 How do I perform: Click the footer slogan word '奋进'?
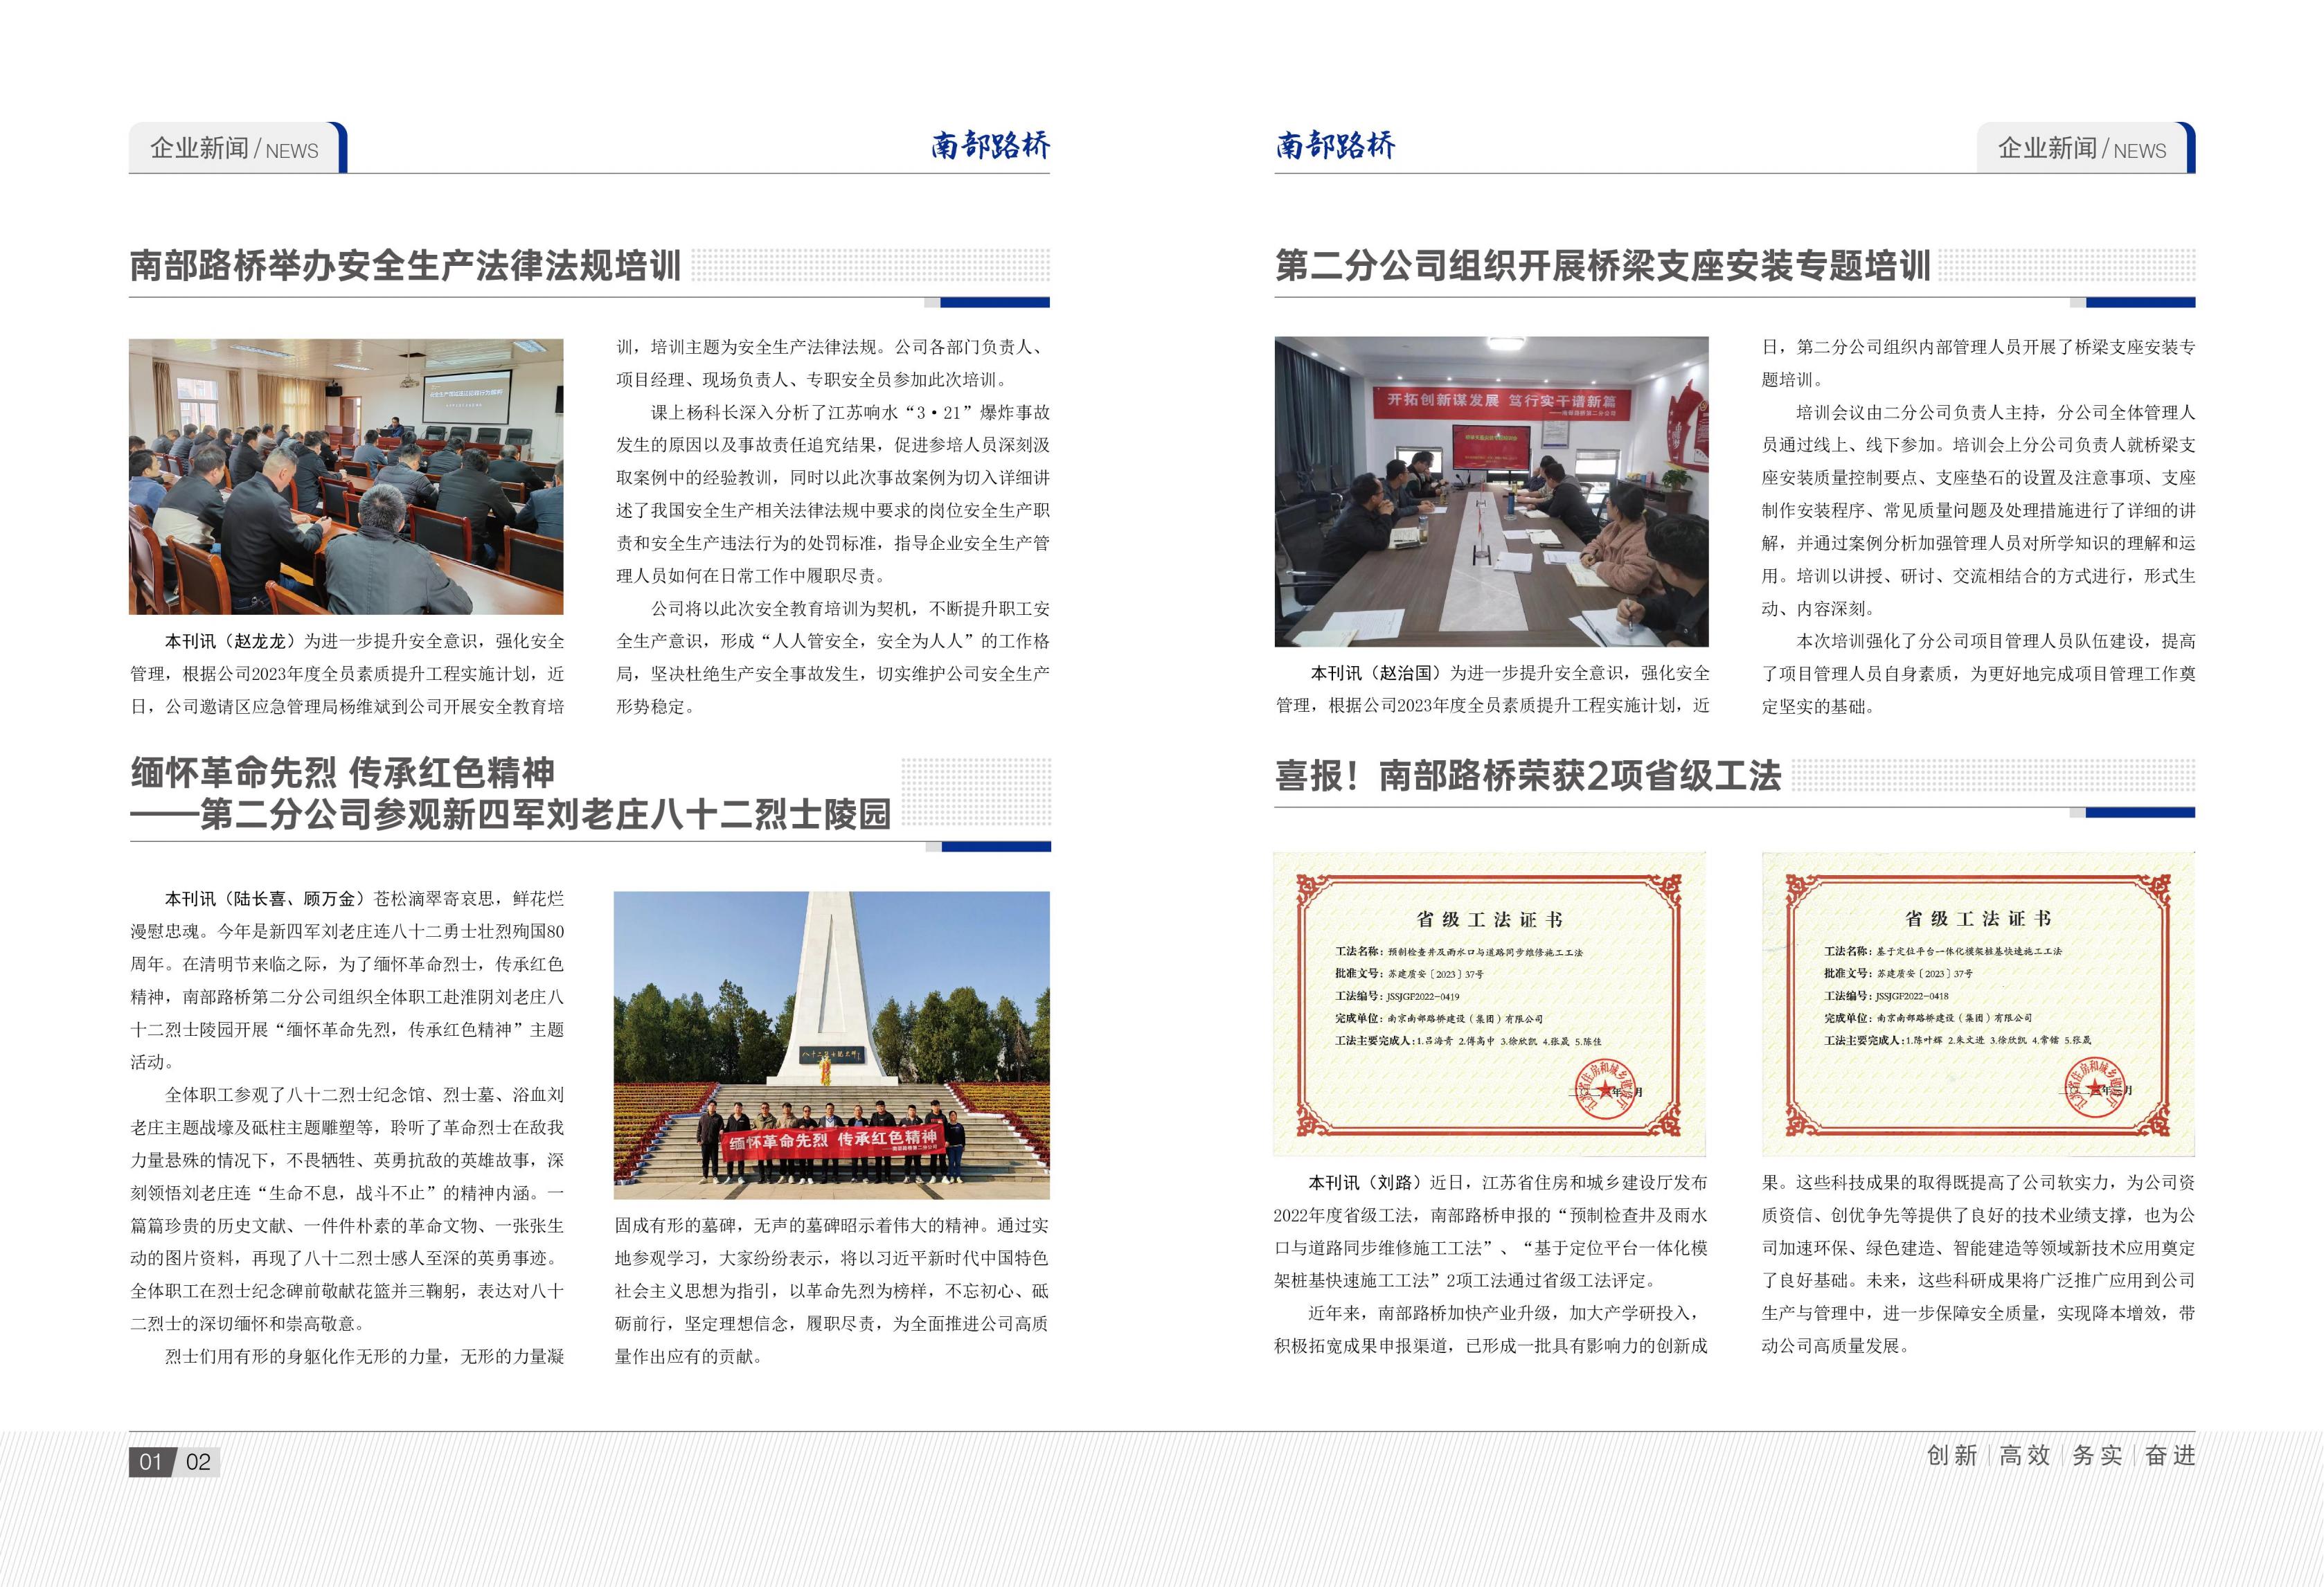coord(2170,1456)
